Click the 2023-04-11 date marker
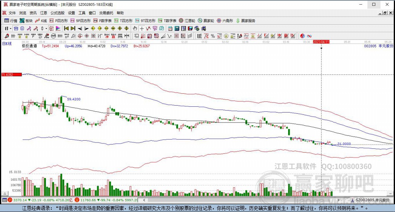 321,42
